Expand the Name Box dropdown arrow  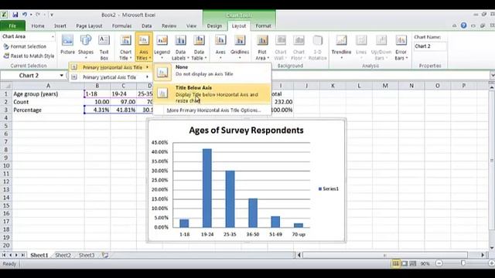(x=61, y=76)
